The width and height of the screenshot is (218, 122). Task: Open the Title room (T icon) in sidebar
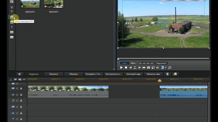click(x=12, y=12)
